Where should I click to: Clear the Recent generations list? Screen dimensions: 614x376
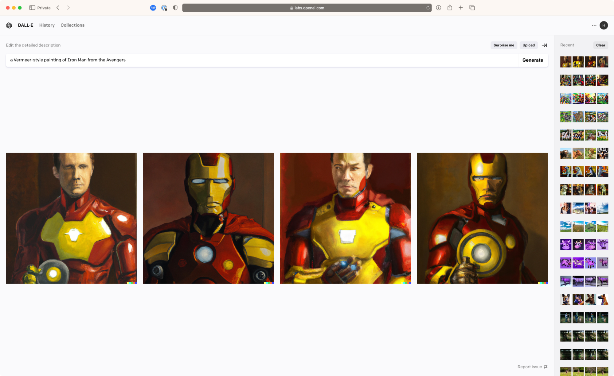click(x=600, y=45)
